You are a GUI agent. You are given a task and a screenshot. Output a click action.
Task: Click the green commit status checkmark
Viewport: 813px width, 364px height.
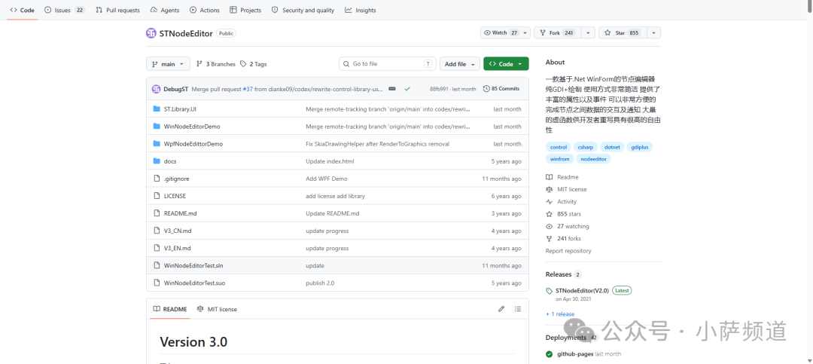pos(407,89)
